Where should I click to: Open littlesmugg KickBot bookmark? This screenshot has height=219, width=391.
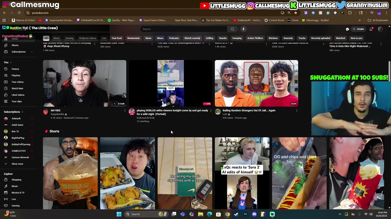(315, 20)
